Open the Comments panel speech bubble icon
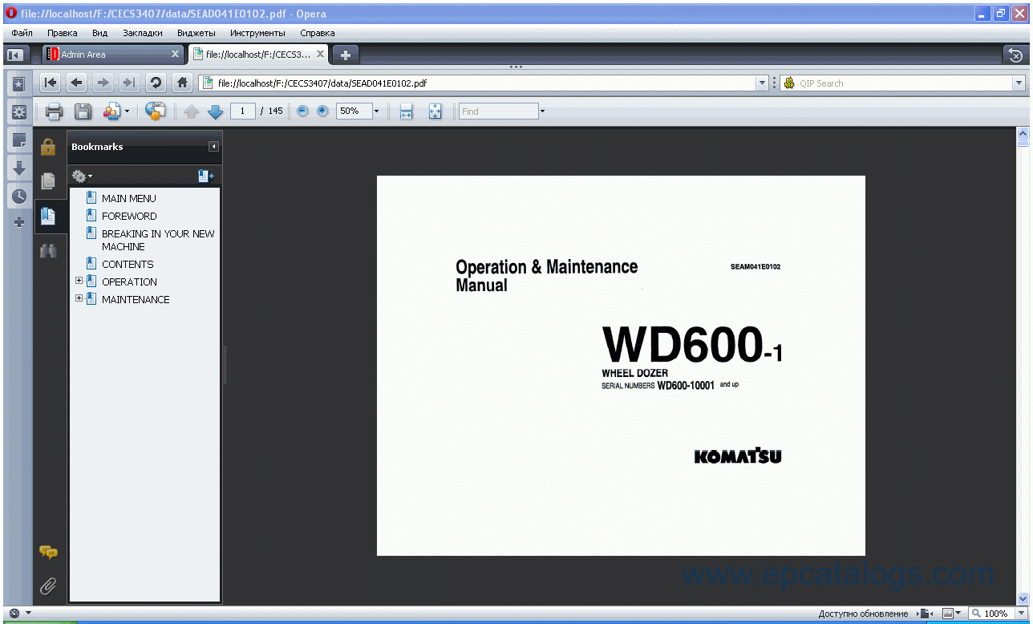Image resolution: width=1033 pixels, height=624 pixels. (48, 552)
